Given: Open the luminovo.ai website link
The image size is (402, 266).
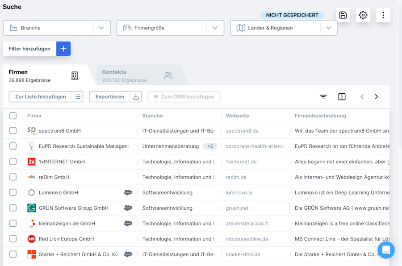Looking at the screenshot, I should pyautogui.click(x=239, y=192).
